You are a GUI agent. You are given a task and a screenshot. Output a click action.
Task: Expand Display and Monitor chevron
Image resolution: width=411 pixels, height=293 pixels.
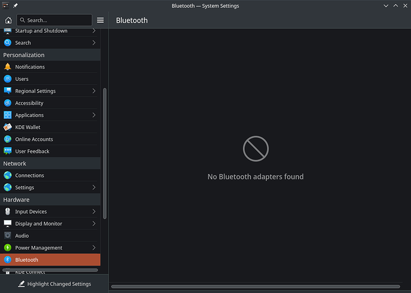click(x=94, y=223)
